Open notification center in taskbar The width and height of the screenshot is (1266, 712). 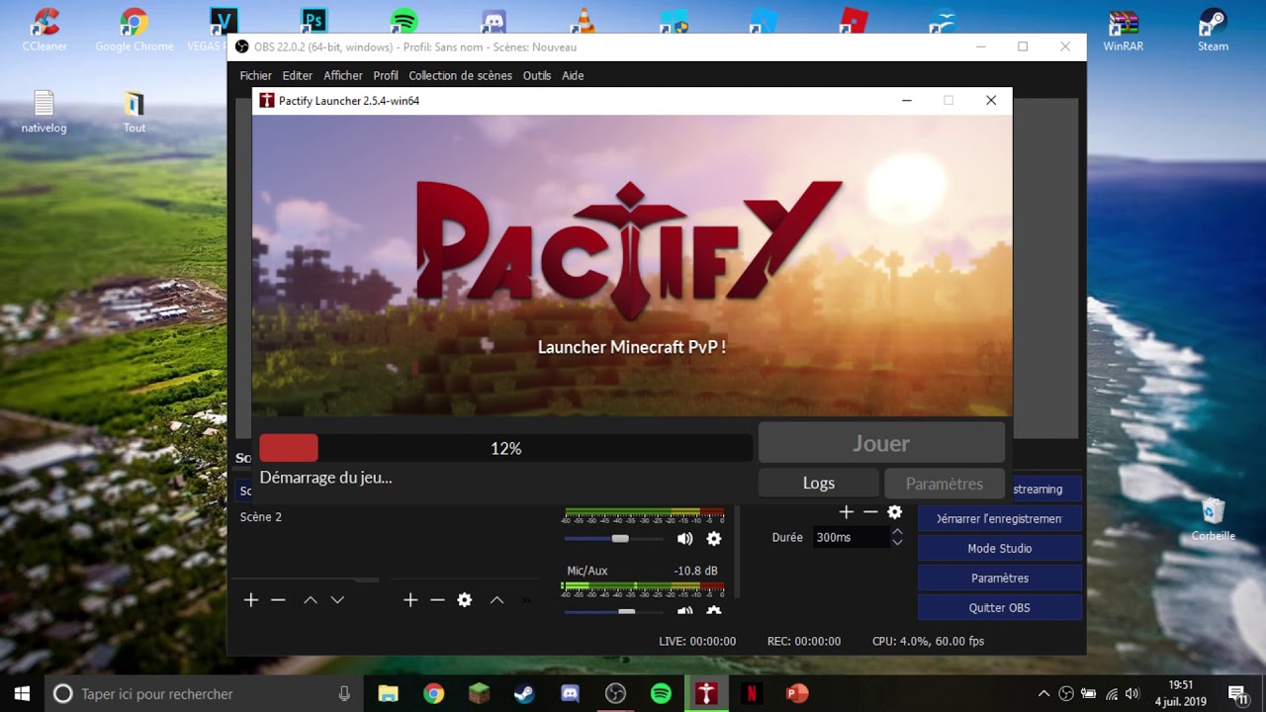(1237, 693)
